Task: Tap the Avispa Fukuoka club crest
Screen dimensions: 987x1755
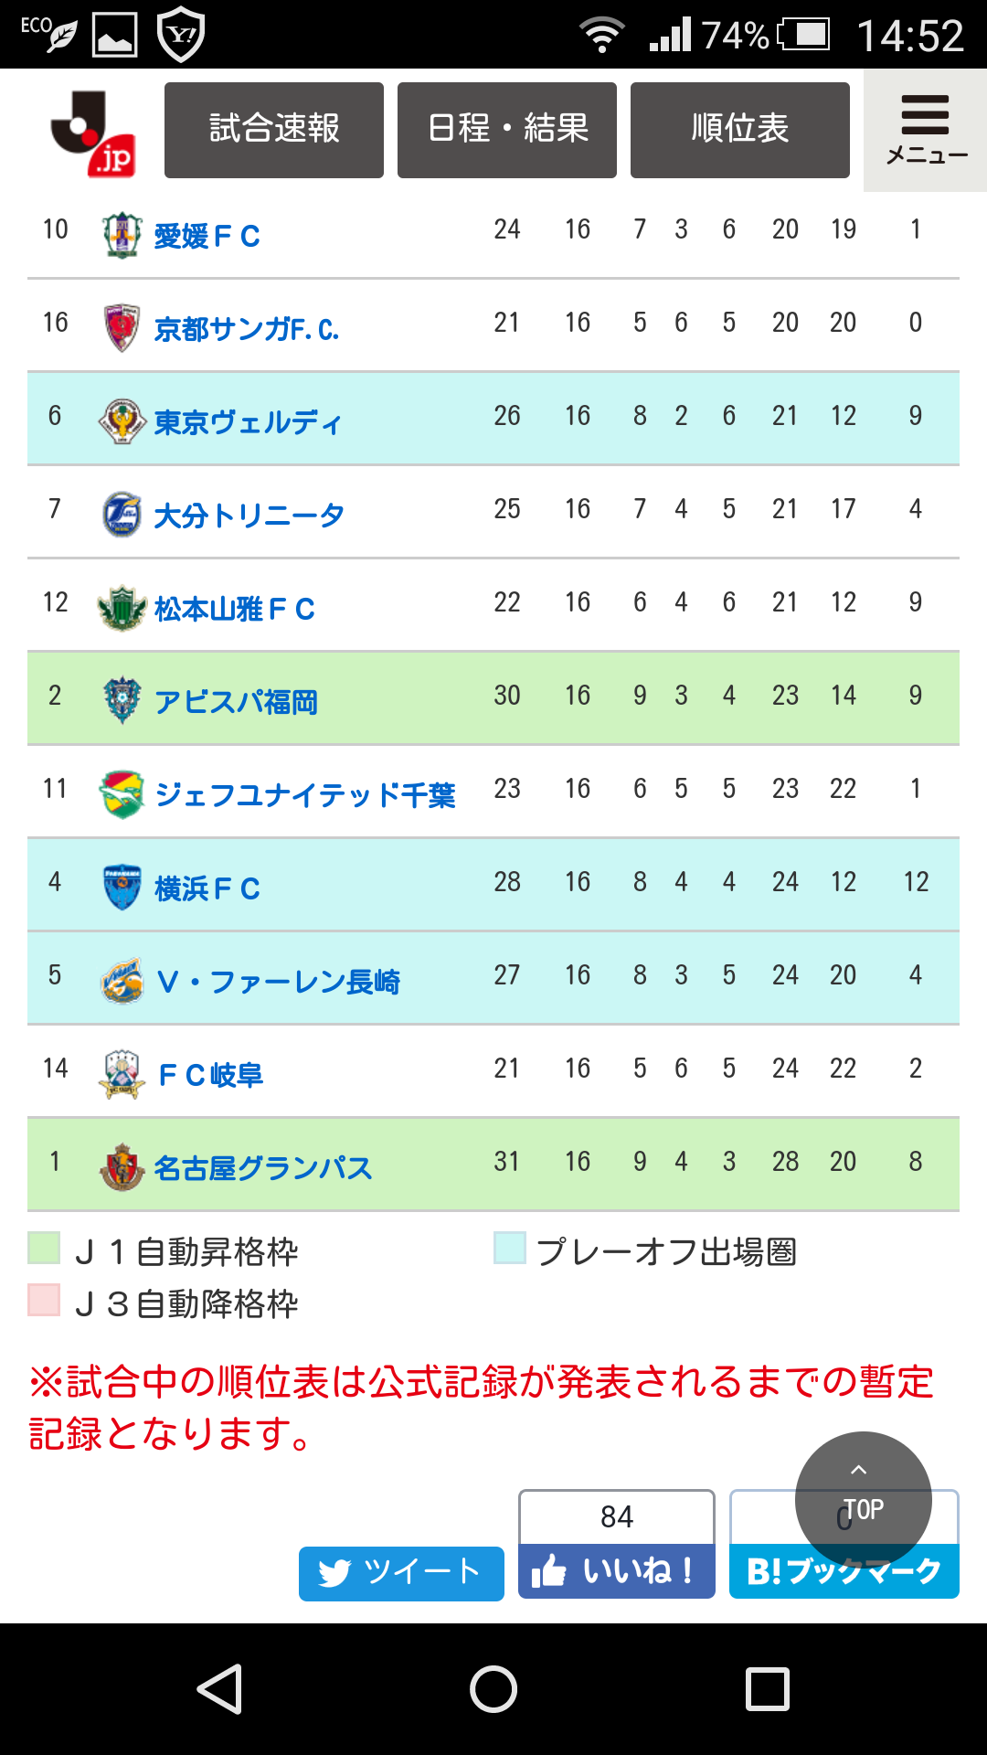Action: pyautogui.click(x=122, y=701)
